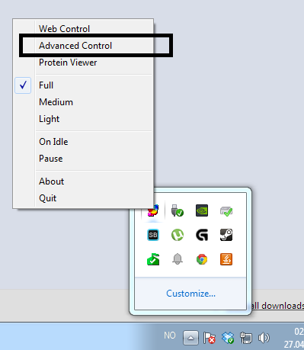The image size is (304, 350).
Task: Launch Protein Viewer from the menu
Action: click(x=83, y=63)
